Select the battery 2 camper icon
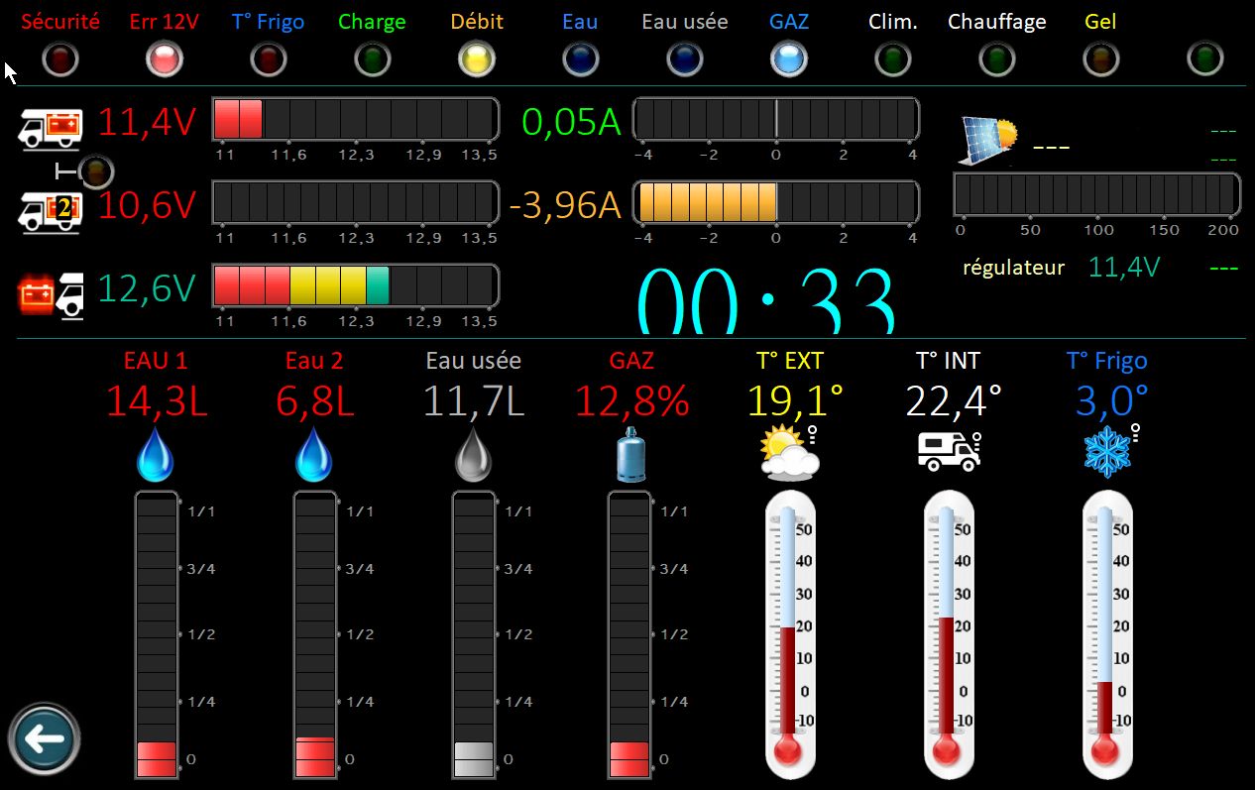The width and height of the screenshot is (1255, 790). 52,209
